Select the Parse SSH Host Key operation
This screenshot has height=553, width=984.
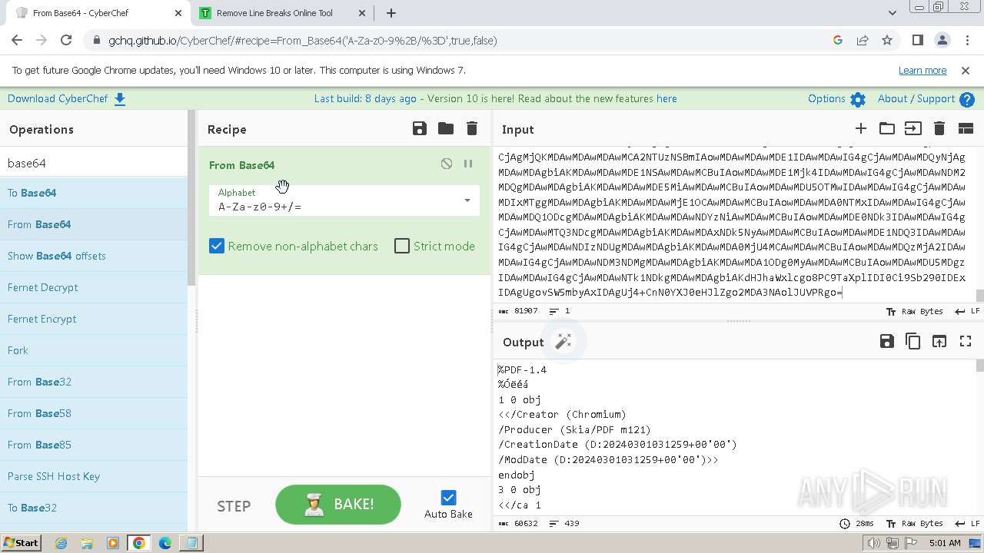(x=94, y=476)
